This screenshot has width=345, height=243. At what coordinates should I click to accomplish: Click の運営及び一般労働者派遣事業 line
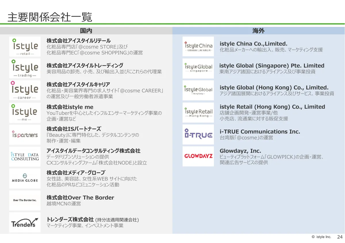point(80,97)
